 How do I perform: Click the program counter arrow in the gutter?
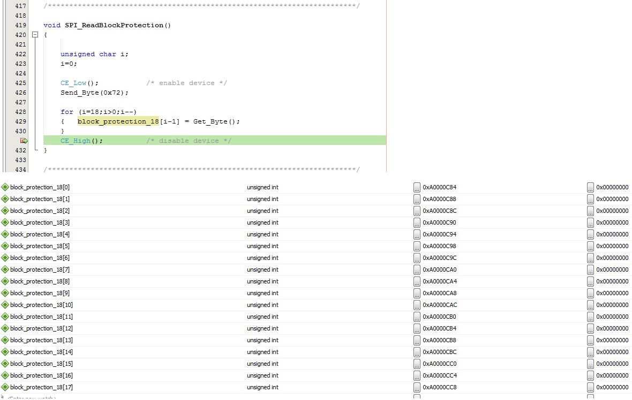[24, 141]
